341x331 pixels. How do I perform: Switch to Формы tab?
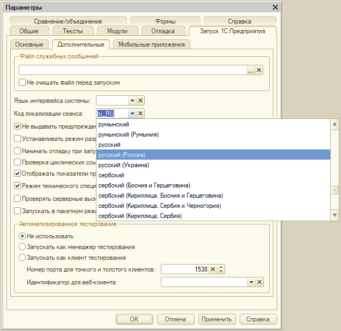[x=165, y=21]
